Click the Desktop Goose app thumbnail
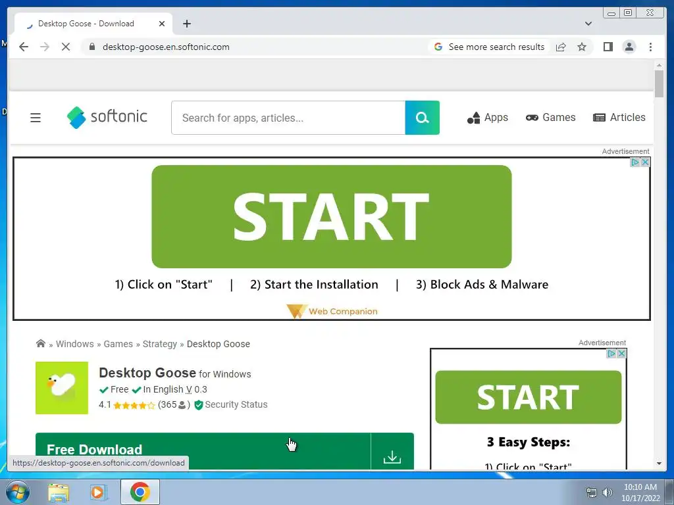674x505 pixels. pyautogui.click(x=62, y=388)
